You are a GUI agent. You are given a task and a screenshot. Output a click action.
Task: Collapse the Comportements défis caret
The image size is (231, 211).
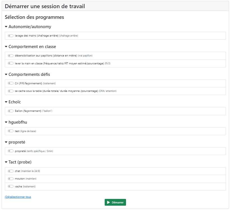(6, 74)
